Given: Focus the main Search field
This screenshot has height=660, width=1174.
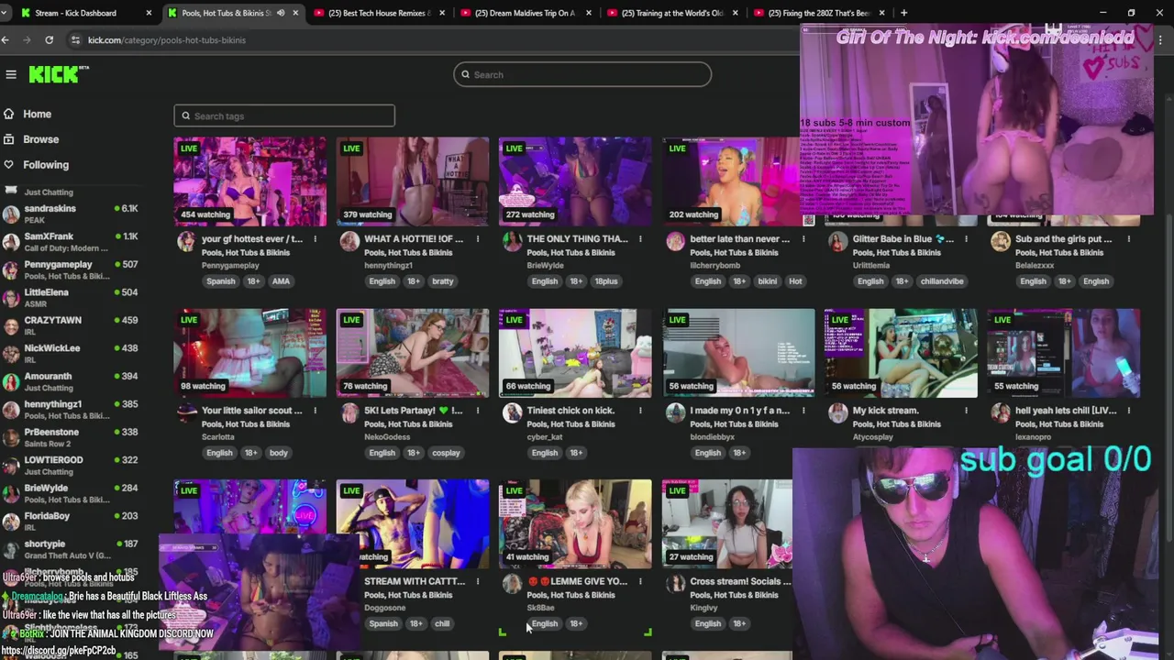Looking at the screenshot, I should [582, 74].
